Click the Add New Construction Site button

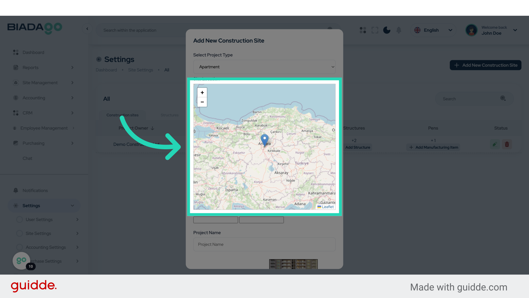click(x=485, y=65)
